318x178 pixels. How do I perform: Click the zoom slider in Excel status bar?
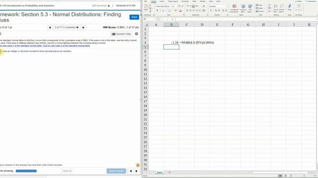[304, 176]
